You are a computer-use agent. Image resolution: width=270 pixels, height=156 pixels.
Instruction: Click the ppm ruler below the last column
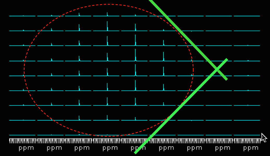click(247, 141)
